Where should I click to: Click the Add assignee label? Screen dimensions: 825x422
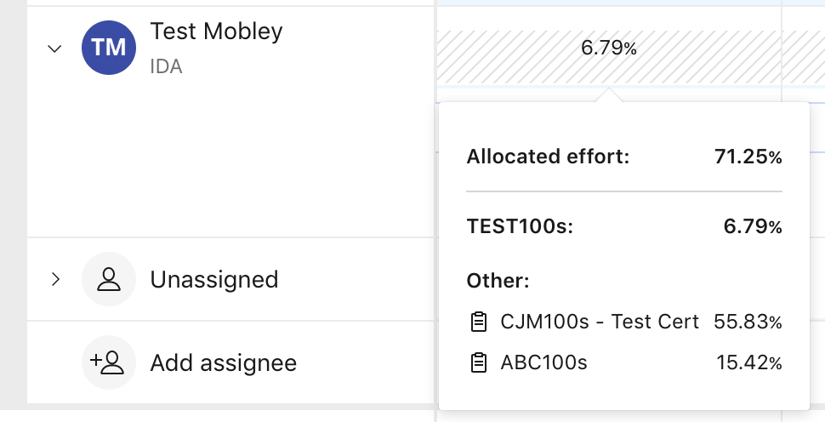tap(224, 363)
